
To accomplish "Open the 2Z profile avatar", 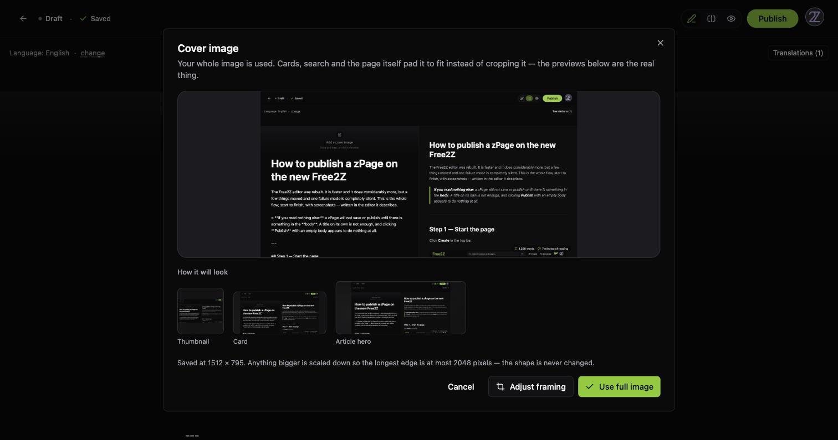I will coord(815,18).
